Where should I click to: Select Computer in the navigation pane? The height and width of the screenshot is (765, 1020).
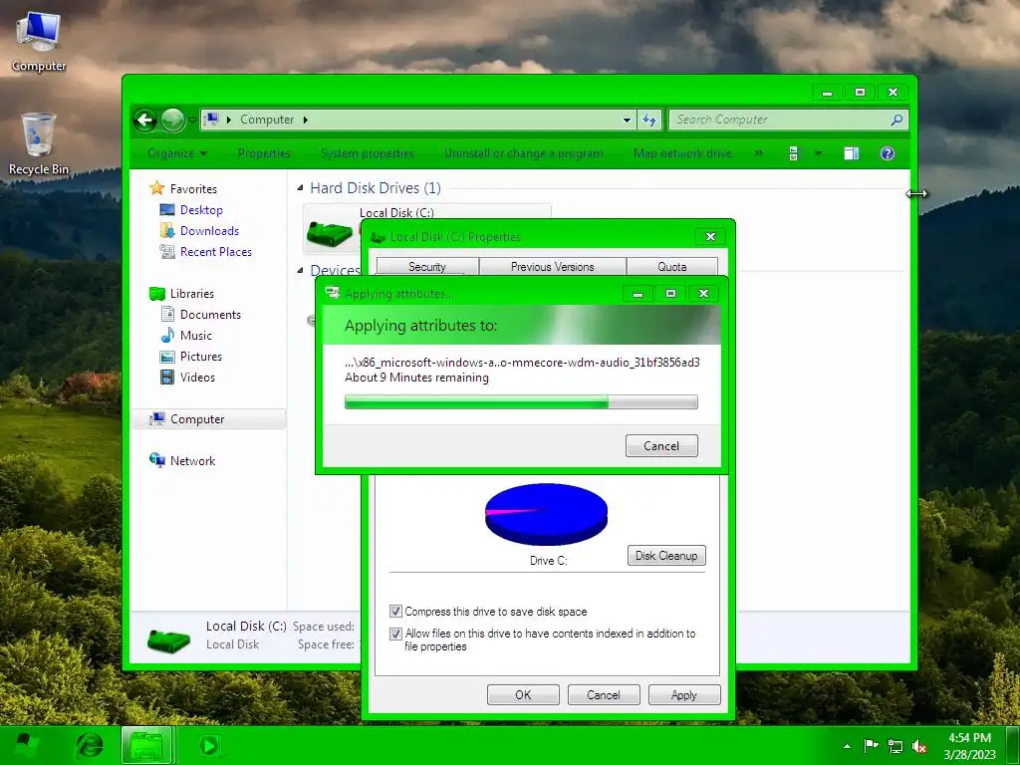[208, 419]
